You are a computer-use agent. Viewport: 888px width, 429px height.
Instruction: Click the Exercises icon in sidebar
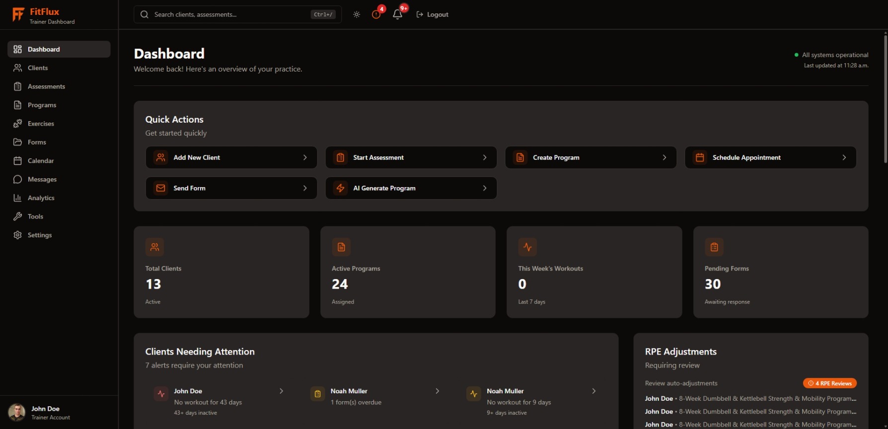coord(18,124)
